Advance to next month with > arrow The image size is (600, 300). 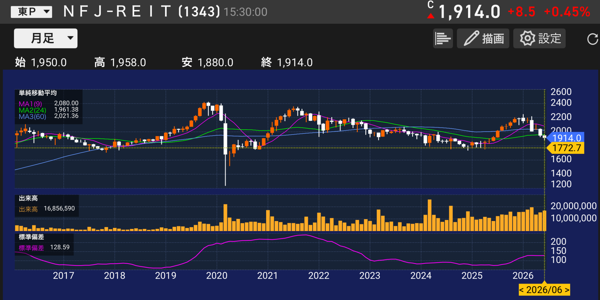567,290
